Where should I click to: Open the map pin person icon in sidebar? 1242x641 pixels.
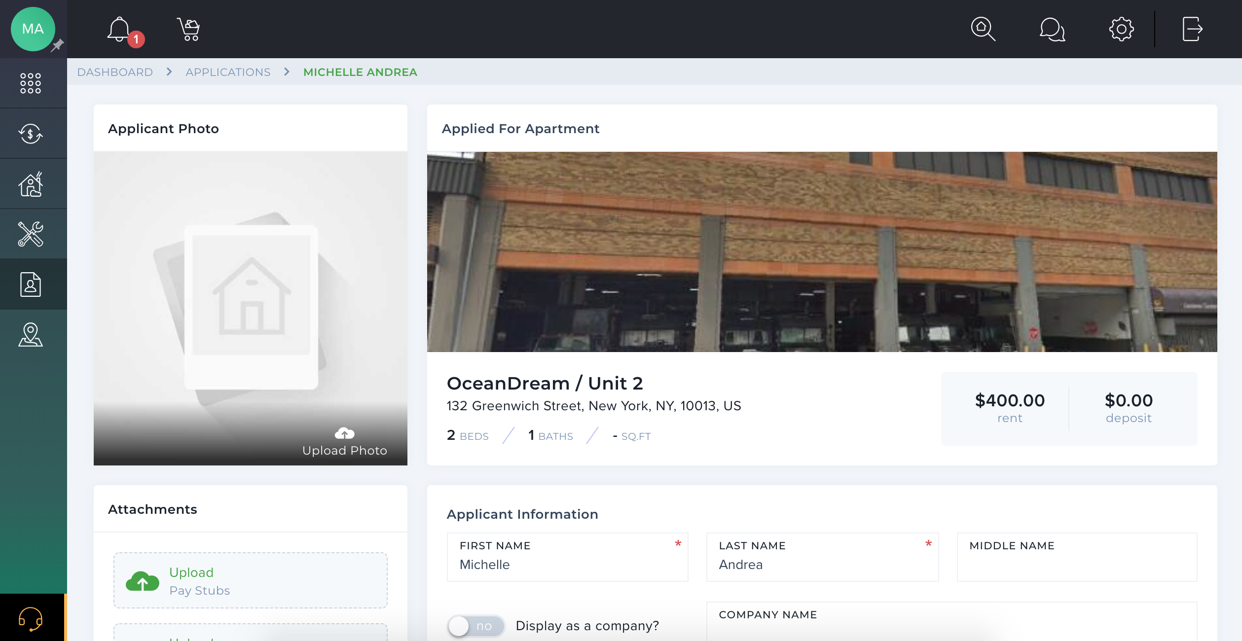(31, 335)
